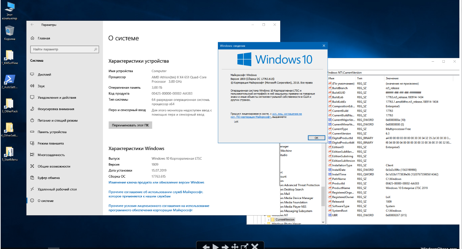
Task: Click the Переименовать этот ПК button
Action: pos(130,125)
